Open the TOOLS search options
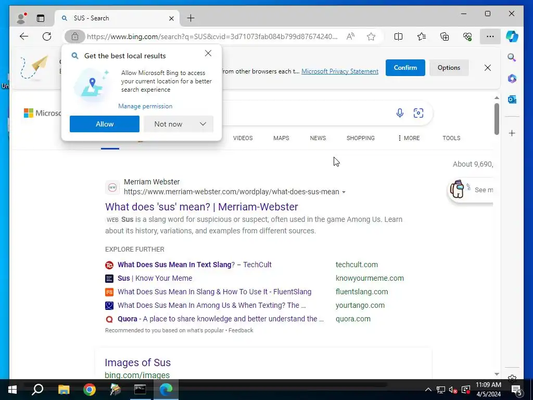 tap(451, 138)
